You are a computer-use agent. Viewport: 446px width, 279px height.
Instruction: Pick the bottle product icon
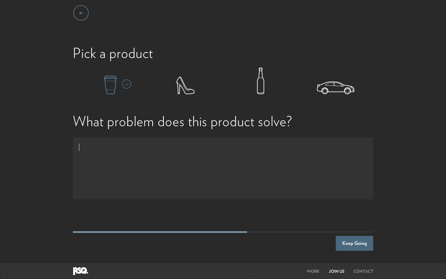pos(260,81)
